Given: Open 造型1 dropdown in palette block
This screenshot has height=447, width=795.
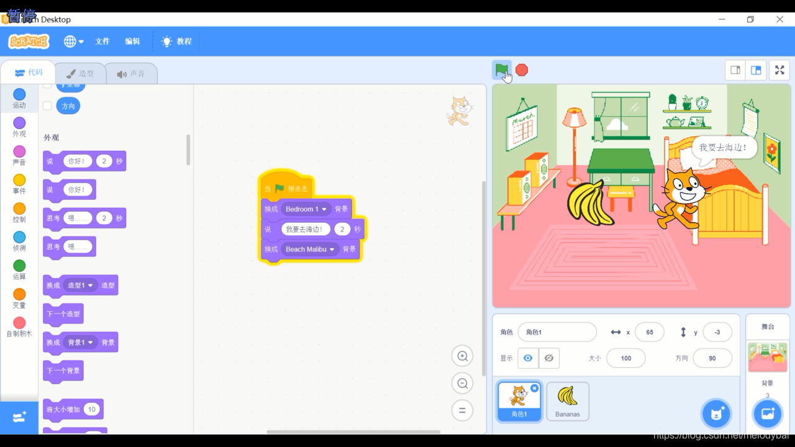Looking at the screenshot, I should [81, 286].
